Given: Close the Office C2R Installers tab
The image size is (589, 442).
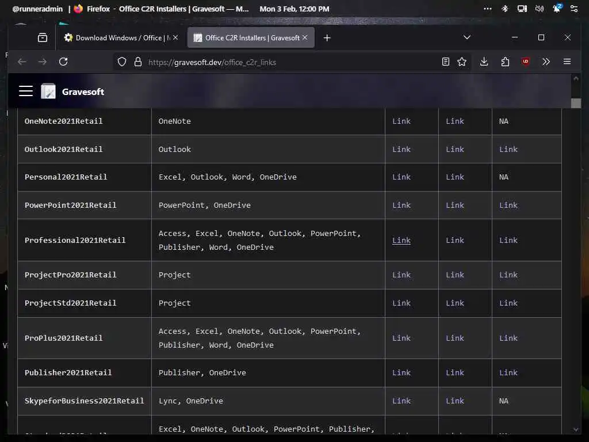Looking at the screenshot, I should point(305,37).
